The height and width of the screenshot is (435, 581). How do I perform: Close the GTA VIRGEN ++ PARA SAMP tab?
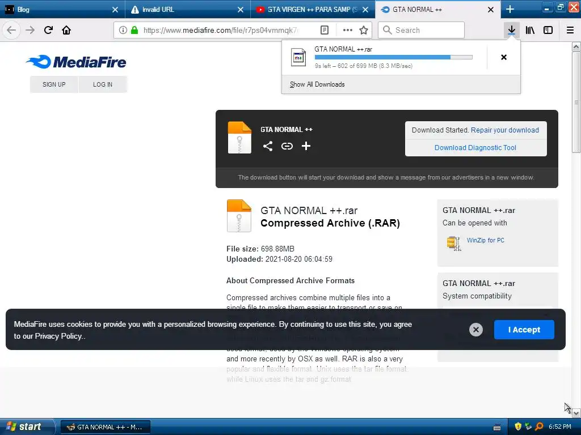[x=365, y=10]
